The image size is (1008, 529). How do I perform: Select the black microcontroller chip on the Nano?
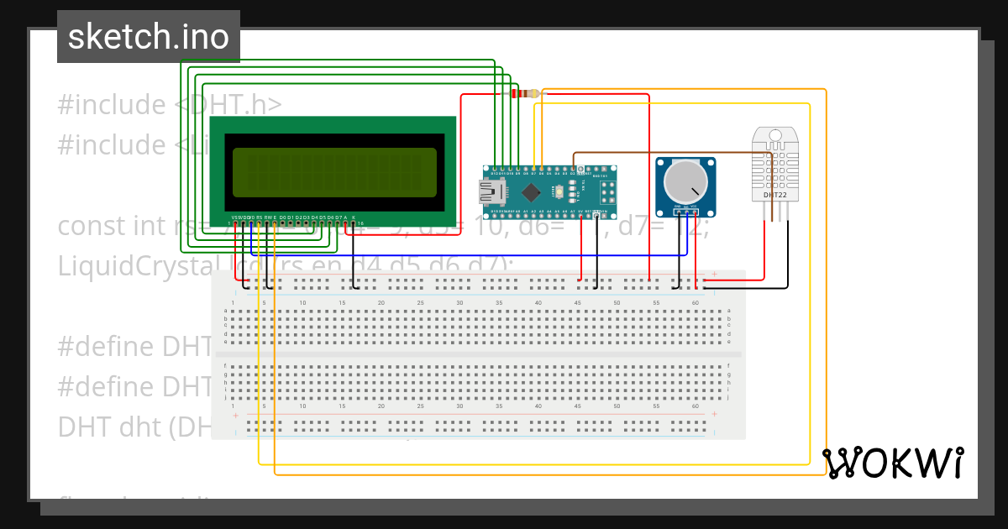531,192
